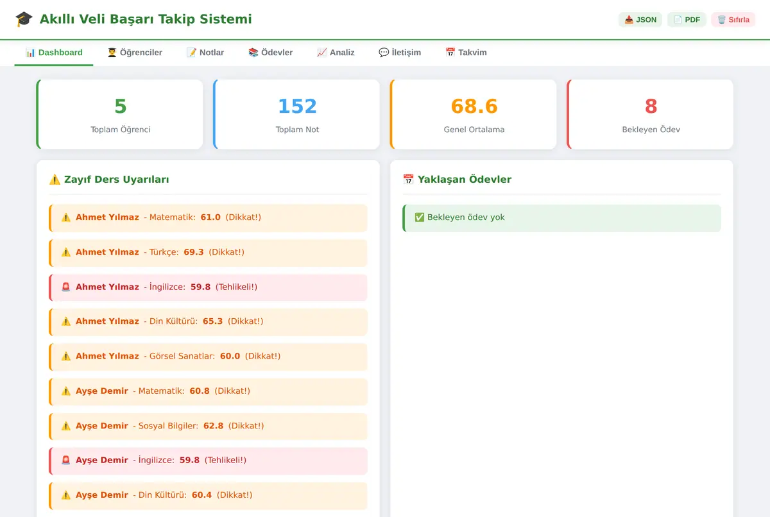
Task: Click the Ayşe Demir Din Kültürü score 60.4
Action: (202, 495)
